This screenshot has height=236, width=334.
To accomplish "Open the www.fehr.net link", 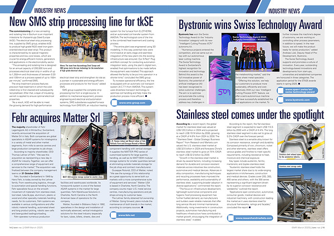I will (x=130, y=215).
